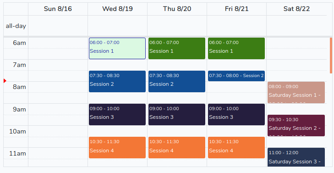The image size is (334, 173).
Task: Open Wednesday orange Session 4 event
Action: click(117, 148)
